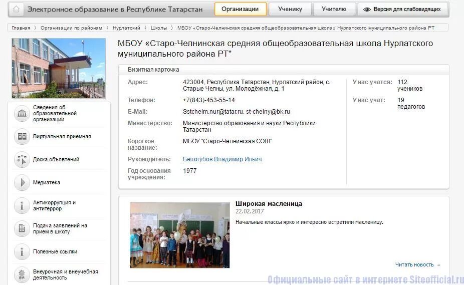Click Министерство образования и науки text
464x285 pixels.
point(249,126)
